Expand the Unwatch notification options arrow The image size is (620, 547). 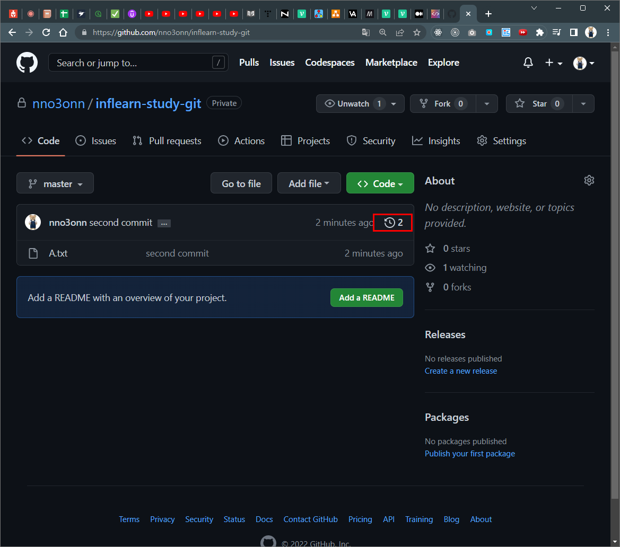(x=394, y=103)
